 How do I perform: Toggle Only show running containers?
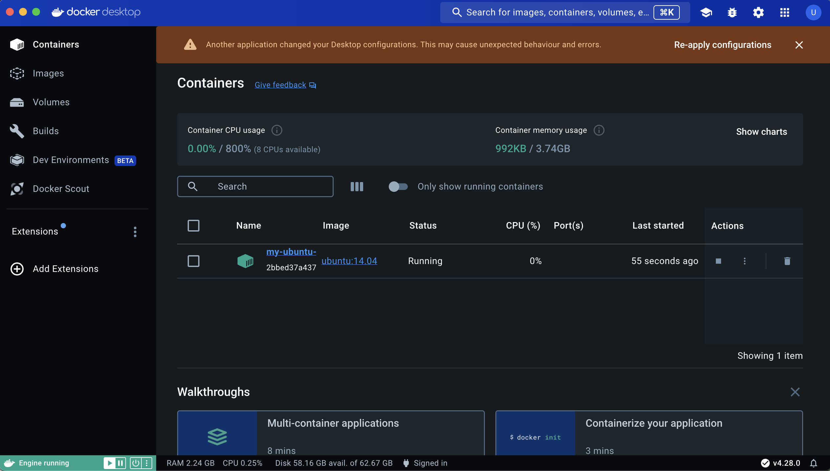(x=398, y=187)
